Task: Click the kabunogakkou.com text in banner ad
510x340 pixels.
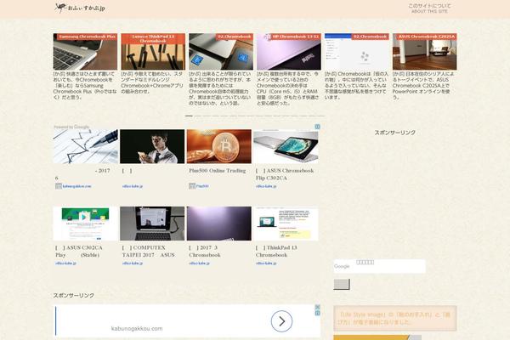Action: point(137,329)
